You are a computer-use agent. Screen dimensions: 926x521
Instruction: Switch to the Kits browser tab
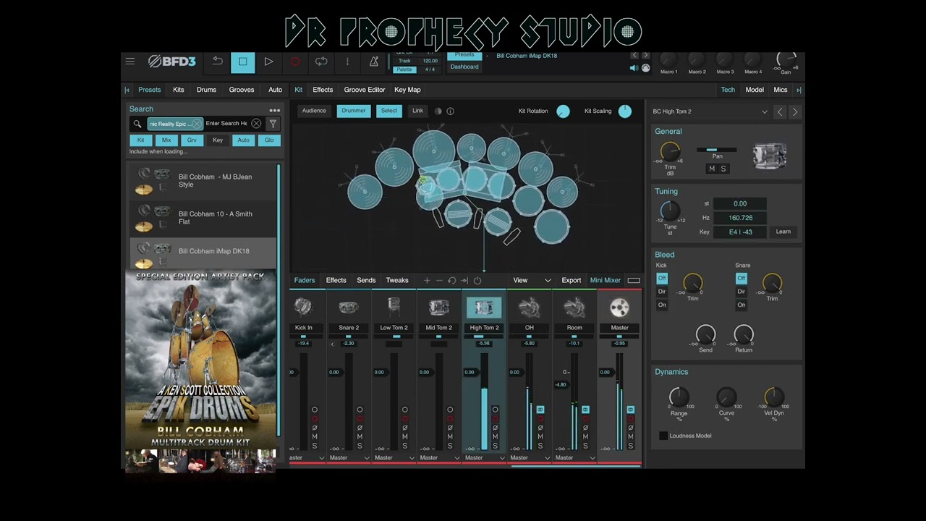tap(179, 90)
